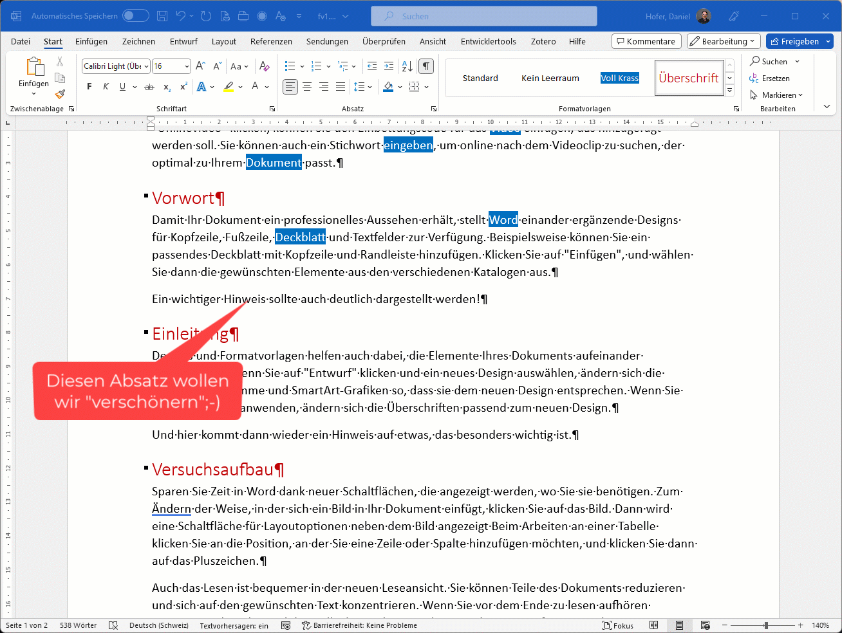Image resolution: width=842 pixels, height=633 pixels.
Task: Toggle the Automatisches Speichern switch
Action: (x=135, y=16)
